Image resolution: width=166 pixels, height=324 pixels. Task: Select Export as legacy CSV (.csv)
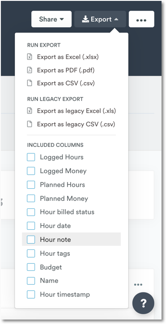click(x=76, y=124)
